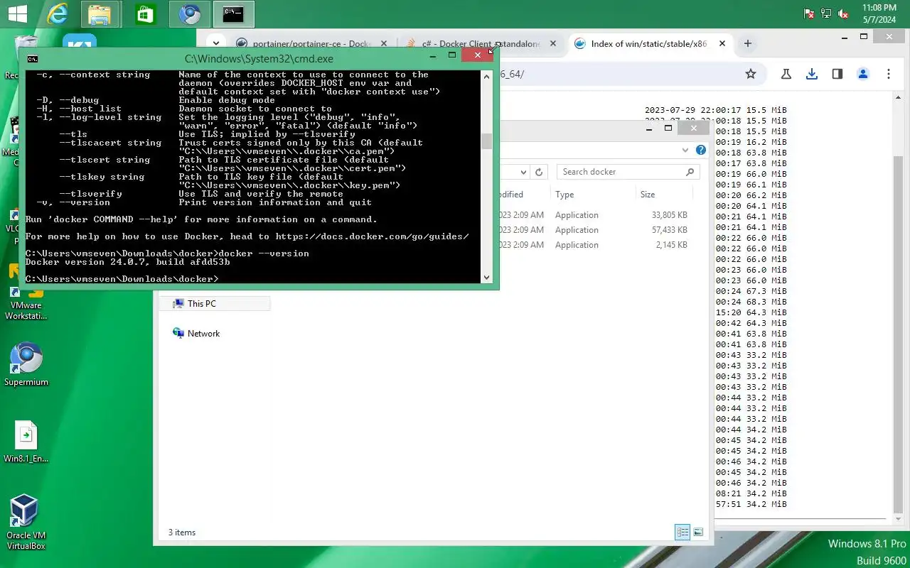Switch to Supermium browser in taskbar
This screenshot has width=910, height=568.
190,14
